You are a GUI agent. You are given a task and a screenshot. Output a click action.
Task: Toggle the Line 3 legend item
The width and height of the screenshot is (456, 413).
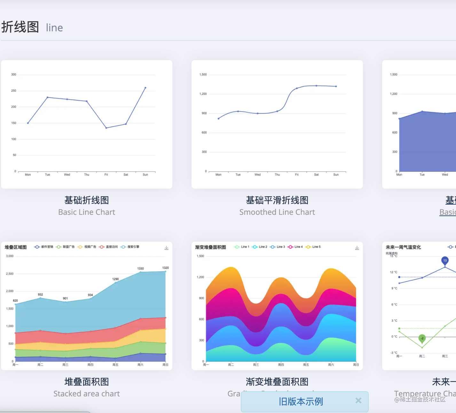pyautogui.click(x=278, y=247)
